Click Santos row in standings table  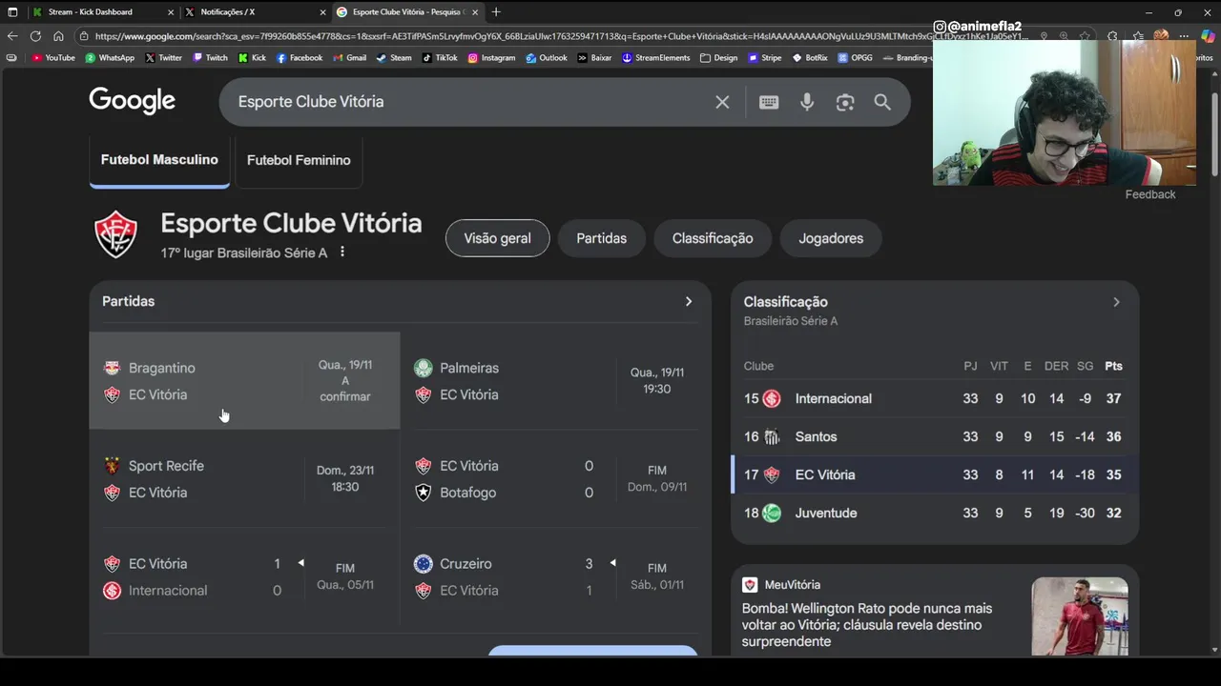[x=935, y=436]
